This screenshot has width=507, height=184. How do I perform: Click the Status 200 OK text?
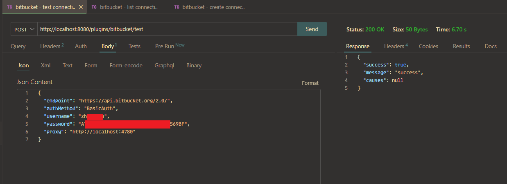pos(365,29)
